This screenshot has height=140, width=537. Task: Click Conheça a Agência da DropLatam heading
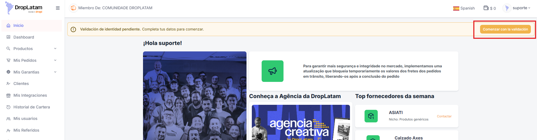295,96
